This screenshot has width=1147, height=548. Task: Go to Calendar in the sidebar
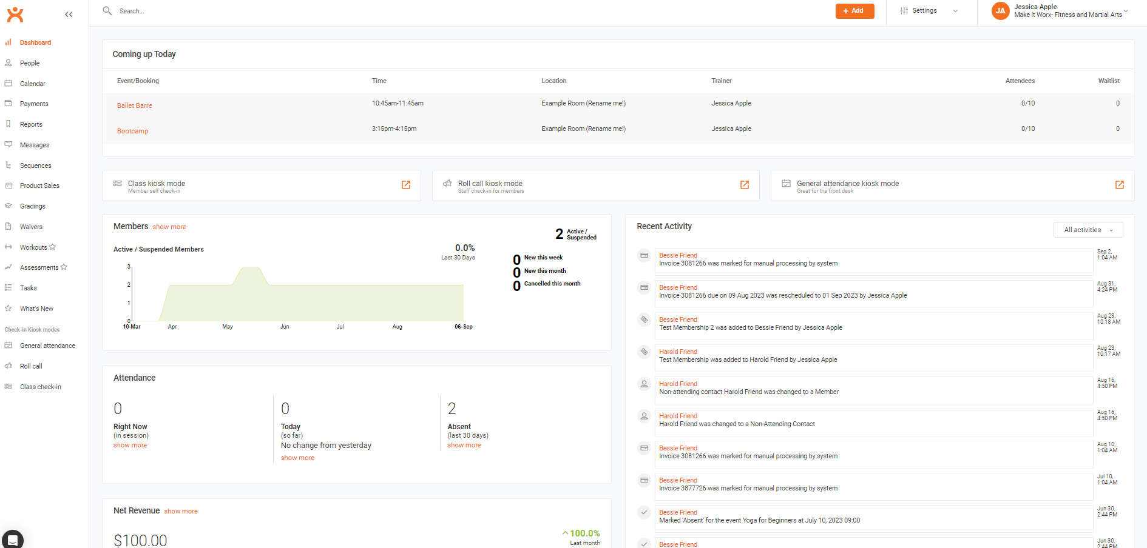[33, 84]
